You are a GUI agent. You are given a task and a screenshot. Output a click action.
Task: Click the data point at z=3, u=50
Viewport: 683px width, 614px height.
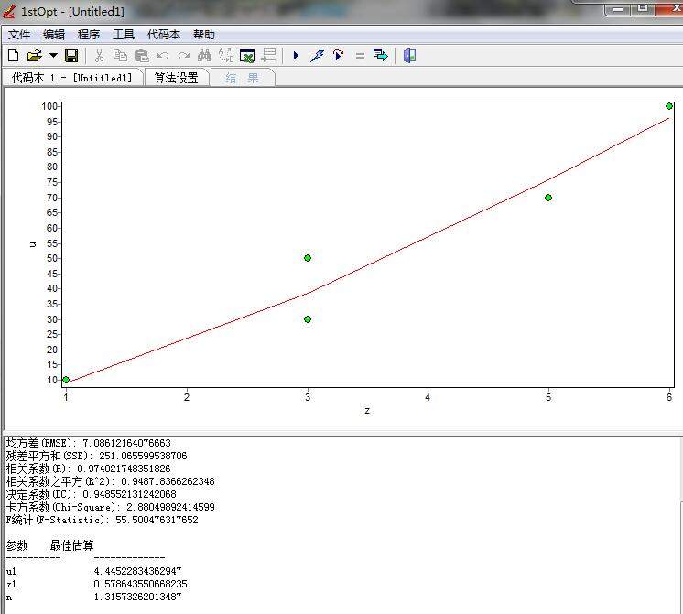308,258
